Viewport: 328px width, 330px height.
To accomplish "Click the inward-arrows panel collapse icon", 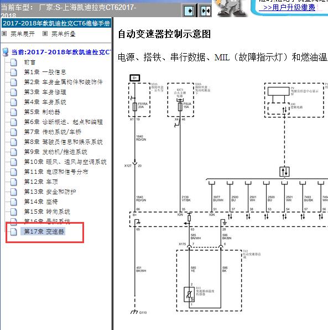I will click(205, 11).
